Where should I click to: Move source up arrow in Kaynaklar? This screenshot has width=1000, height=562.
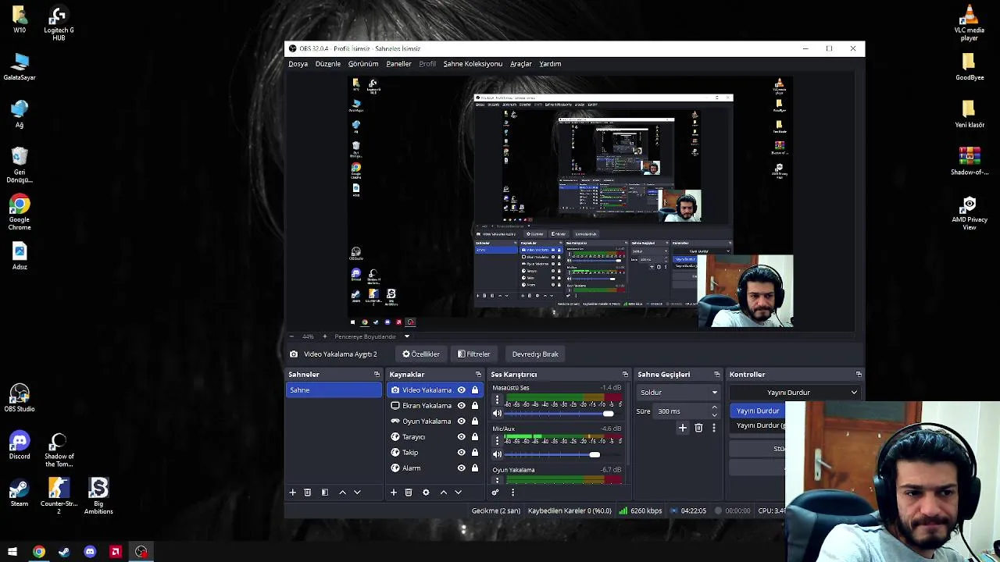tap(443, 493)
